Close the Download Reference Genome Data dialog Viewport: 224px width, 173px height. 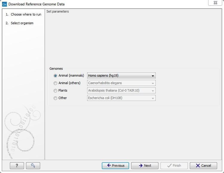click(x=215, y=3)
